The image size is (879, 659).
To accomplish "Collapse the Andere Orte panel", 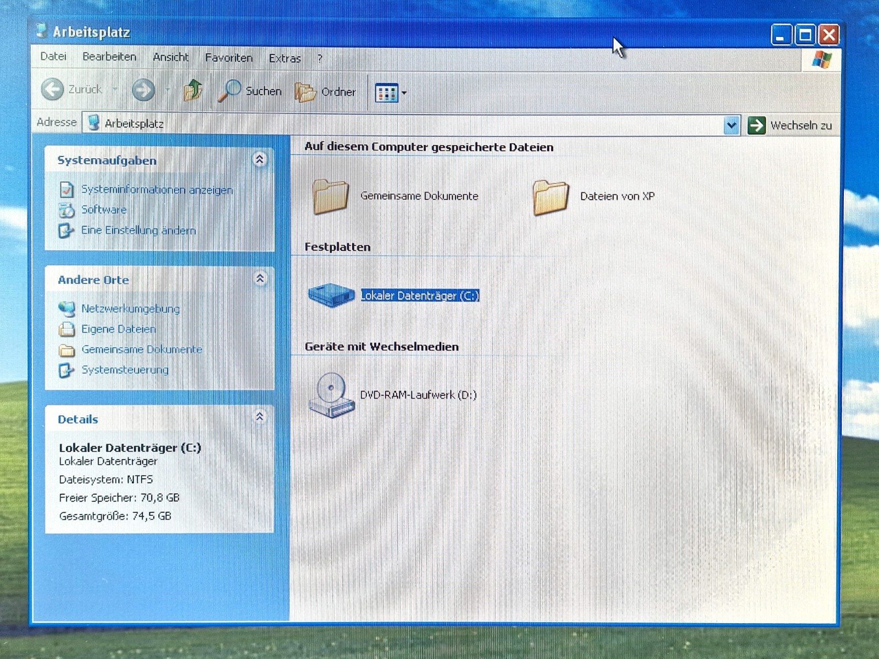I will point(260,279).
